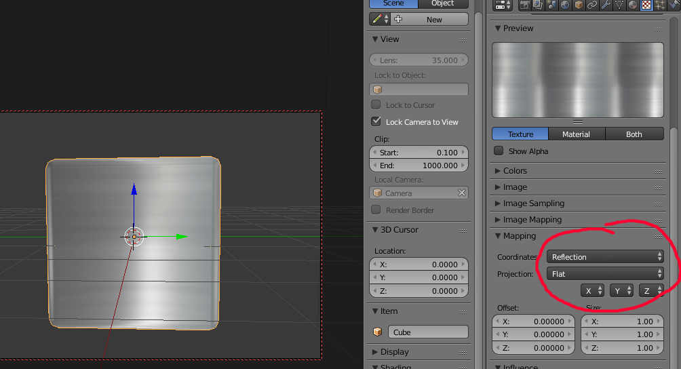Image resolution: width=681 pixels, height=369 pixels.
Task: Open the Render Layers properties tab
Action: 538,5
